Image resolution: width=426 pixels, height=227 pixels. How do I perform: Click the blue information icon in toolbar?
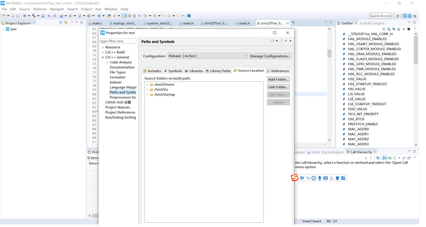189,16
